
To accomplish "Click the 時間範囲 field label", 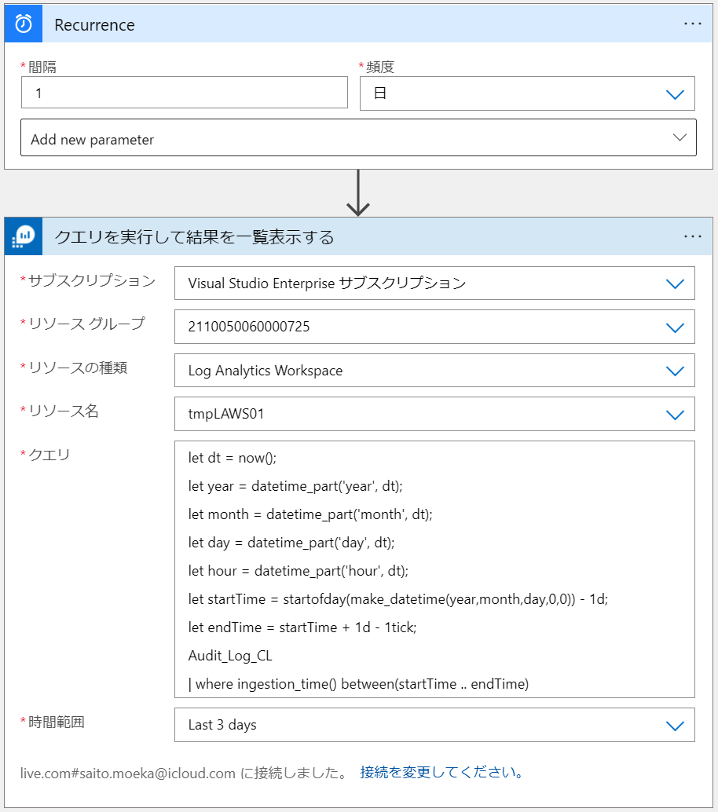I will coord(56,722).
